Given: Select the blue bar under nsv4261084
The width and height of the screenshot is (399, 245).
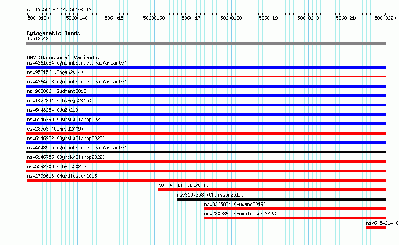Looking at the screenshot, I should [206, 67].
